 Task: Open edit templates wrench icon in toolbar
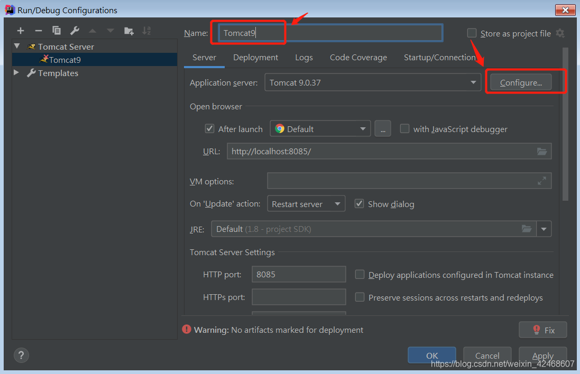click(75, 31)
